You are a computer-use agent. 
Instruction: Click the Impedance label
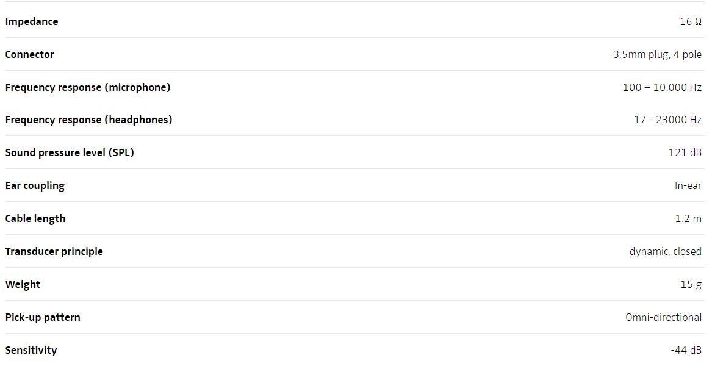[32, 21]
